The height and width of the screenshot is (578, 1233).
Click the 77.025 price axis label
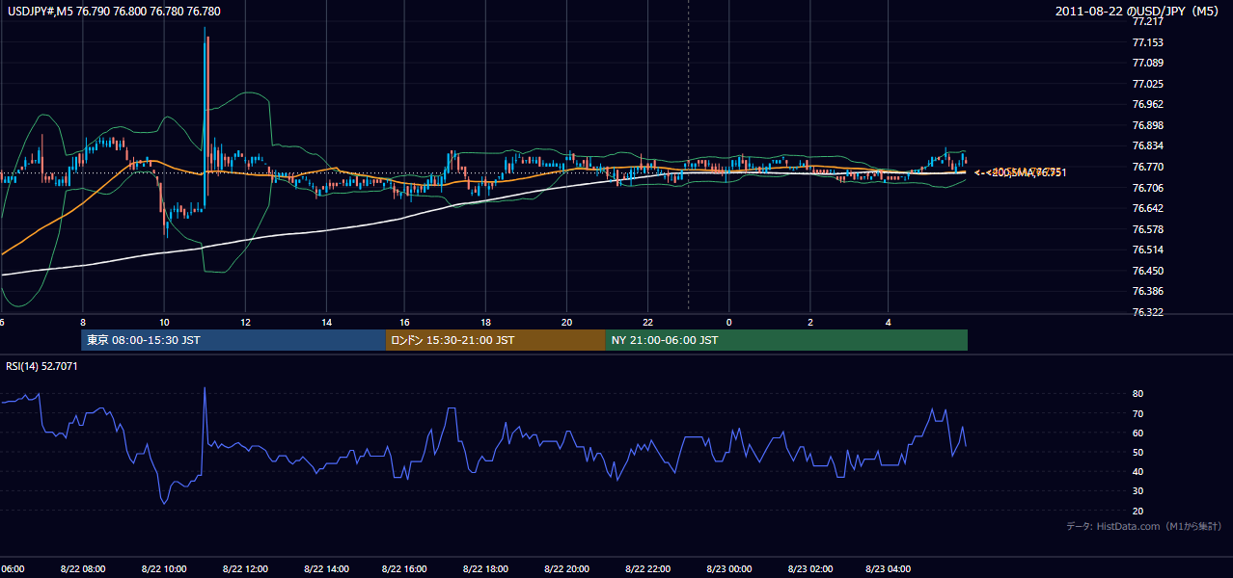pyautogui.click(x=1147, y=84)
